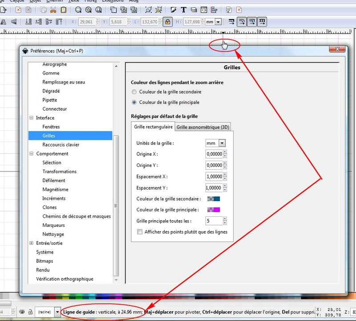
Task: Open the (racine) layer dropdown
Action: (57, 312)
